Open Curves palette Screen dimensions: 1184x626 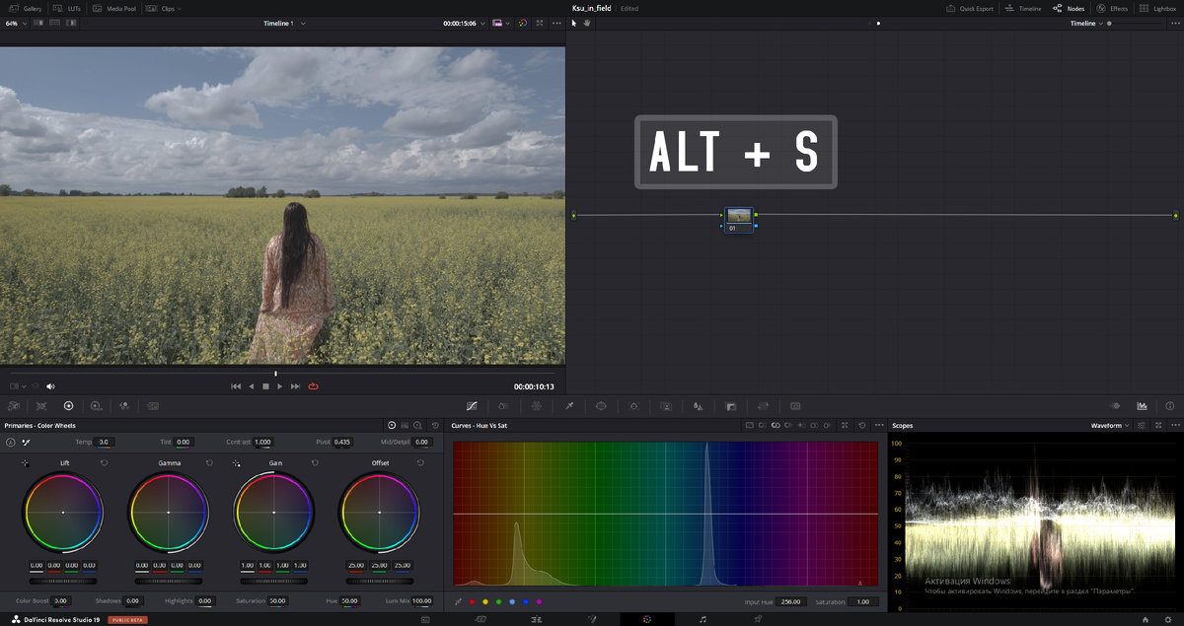coord(472,405)
